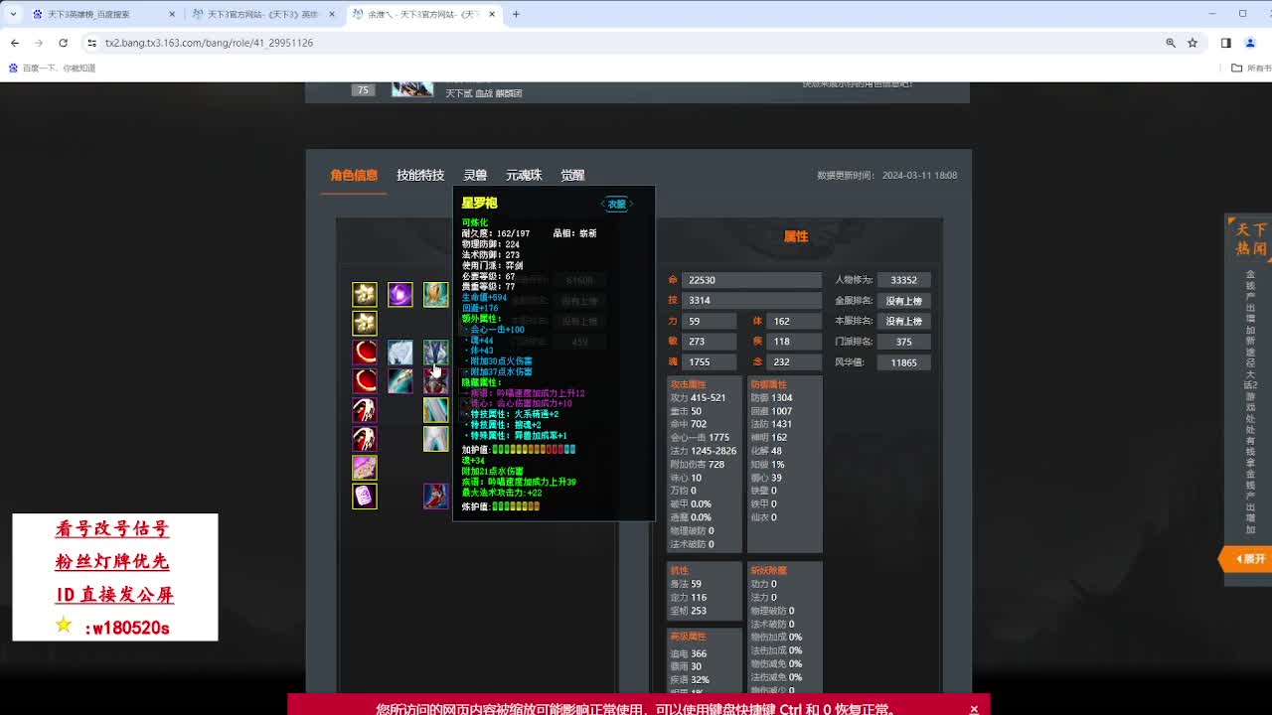Viewport: 1272px width, 715px height.
Task: Open the tab search dropdown arrow
Action: tap(13, 14)
